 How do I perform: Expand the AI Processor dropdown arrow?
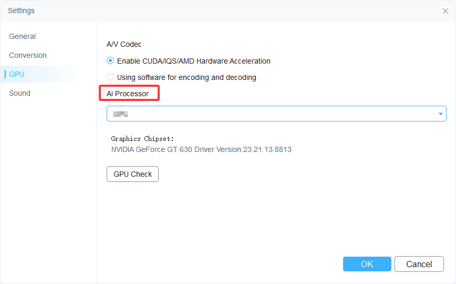point(441,114)
